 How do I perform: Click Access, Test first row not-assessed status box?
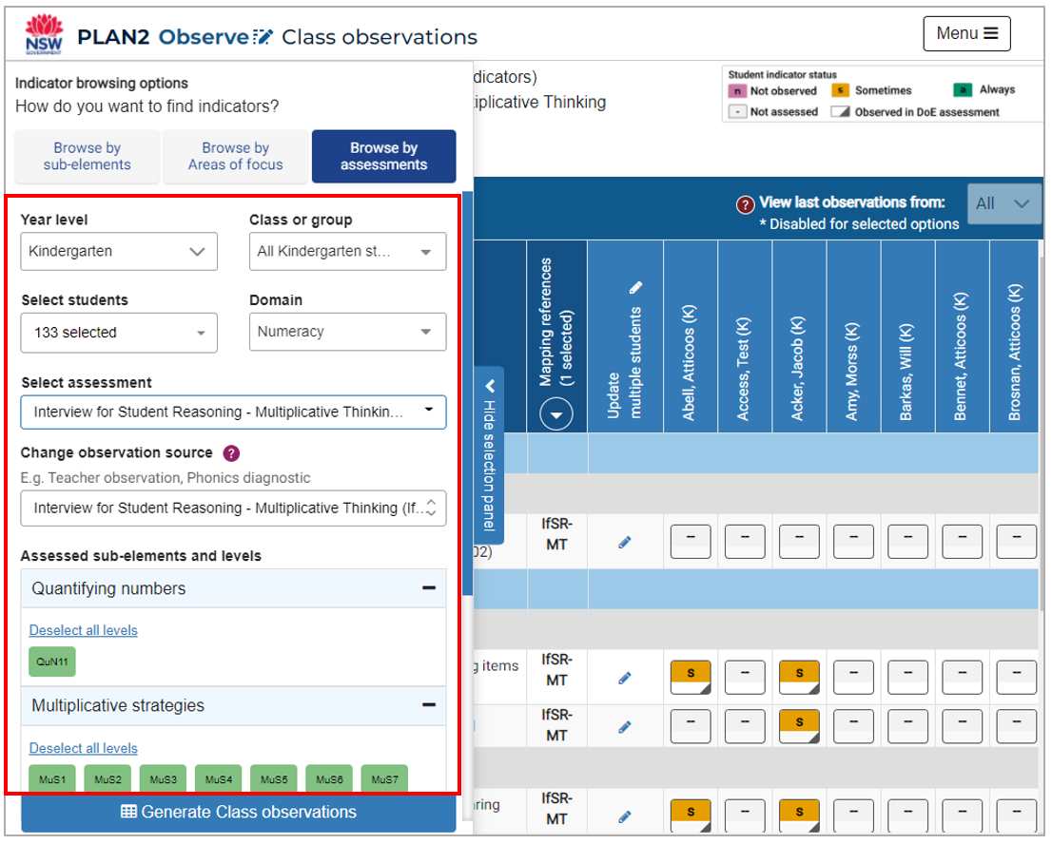point(745,542)
